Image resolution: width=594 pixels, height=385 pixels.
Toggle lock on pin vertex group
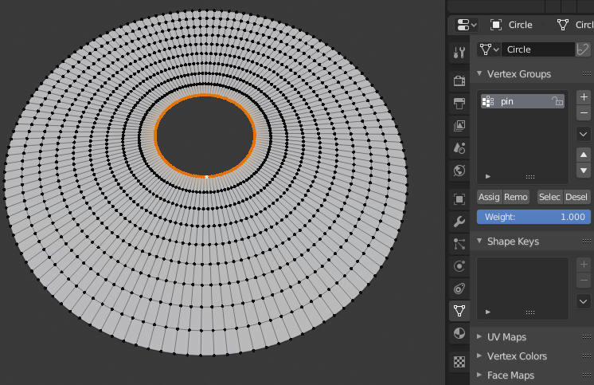coord(557,101)
